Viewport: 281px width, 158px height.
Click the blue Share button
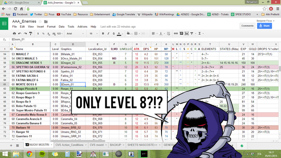[x=264, y=26]
